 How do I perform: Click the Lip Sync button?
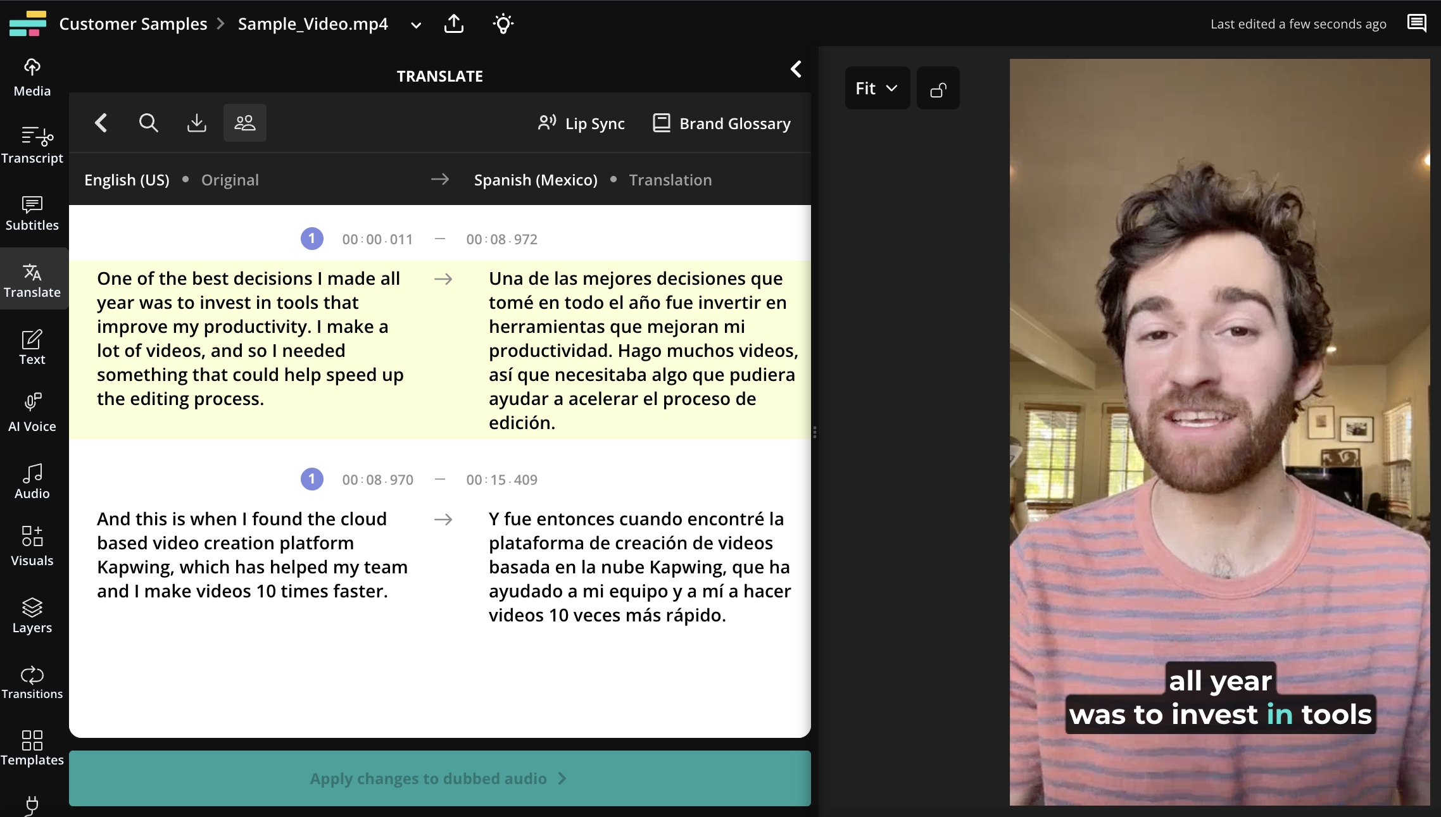click(581, 123)
